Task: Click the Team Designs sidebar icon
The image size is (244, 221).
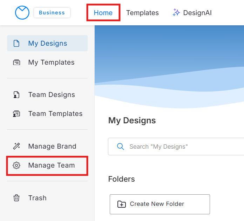Action: point(16,95)
